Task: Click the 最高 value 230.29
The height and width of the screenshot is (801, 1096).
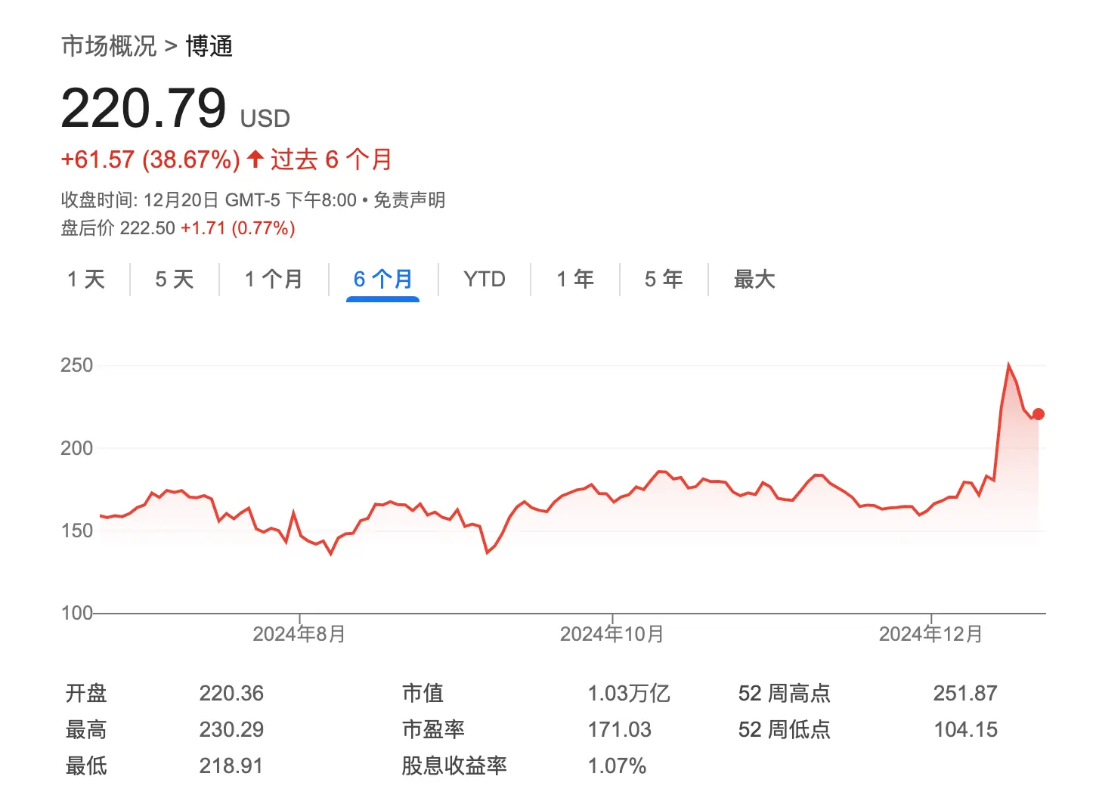Action: click(231, 729)
